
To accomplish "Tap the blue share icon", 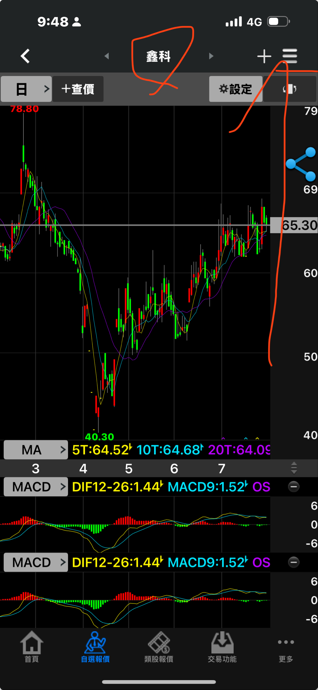I will pos(301,164).
